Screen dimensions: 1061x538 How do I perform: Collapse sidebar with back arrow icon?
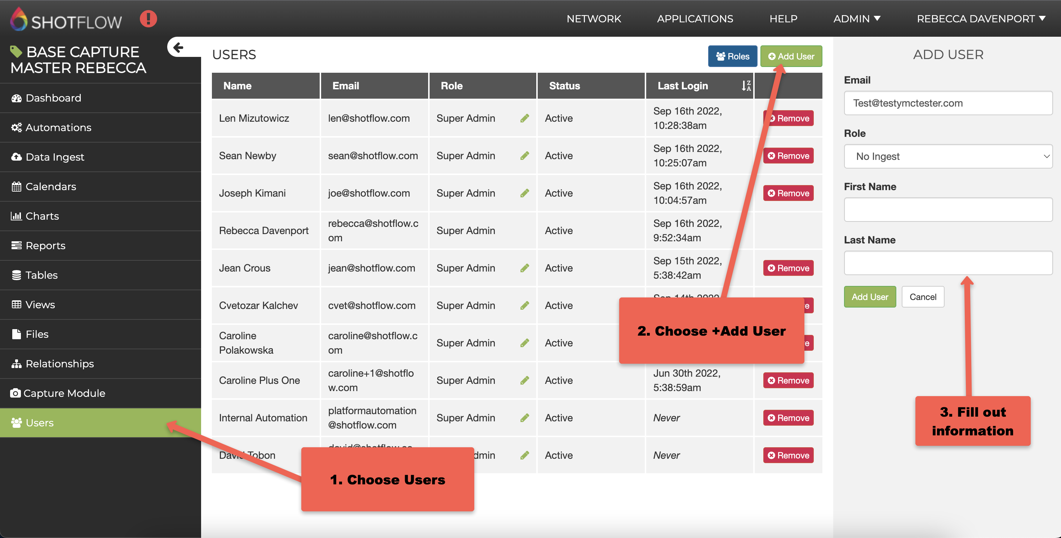178,47
